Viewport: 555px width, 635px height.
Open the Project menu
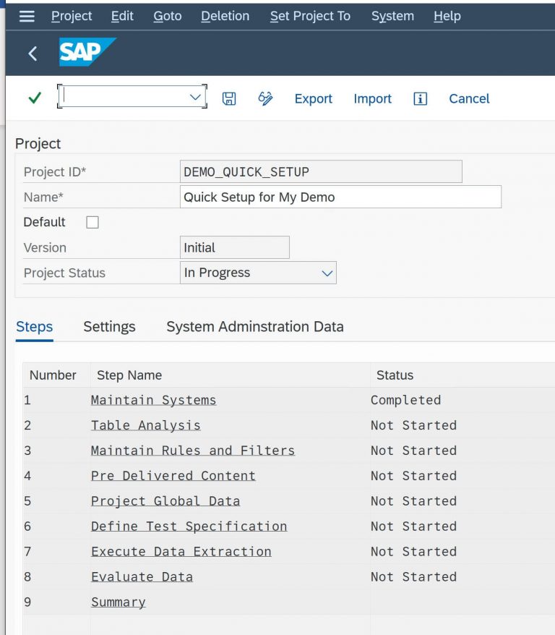(x=72, y=16)
